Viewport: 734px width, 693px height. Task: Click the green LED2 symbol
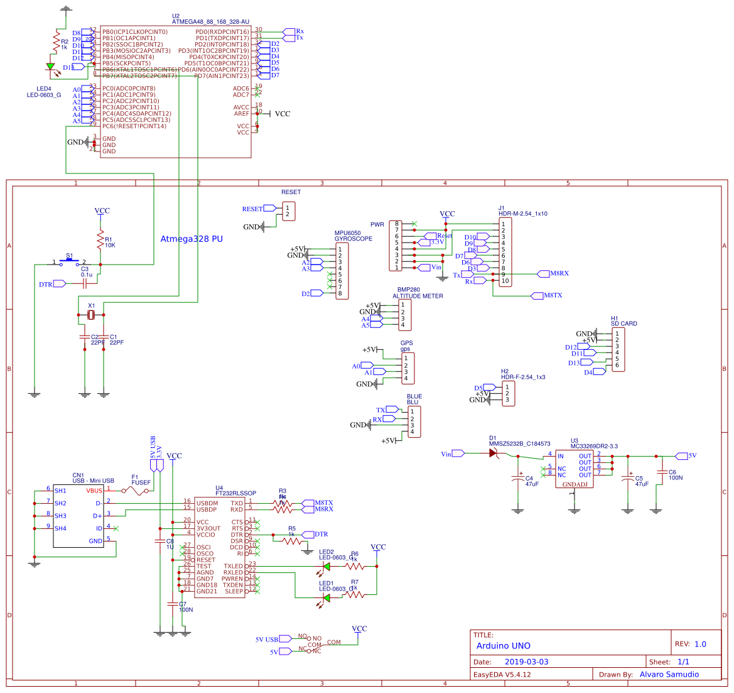[x=327, y=567]
